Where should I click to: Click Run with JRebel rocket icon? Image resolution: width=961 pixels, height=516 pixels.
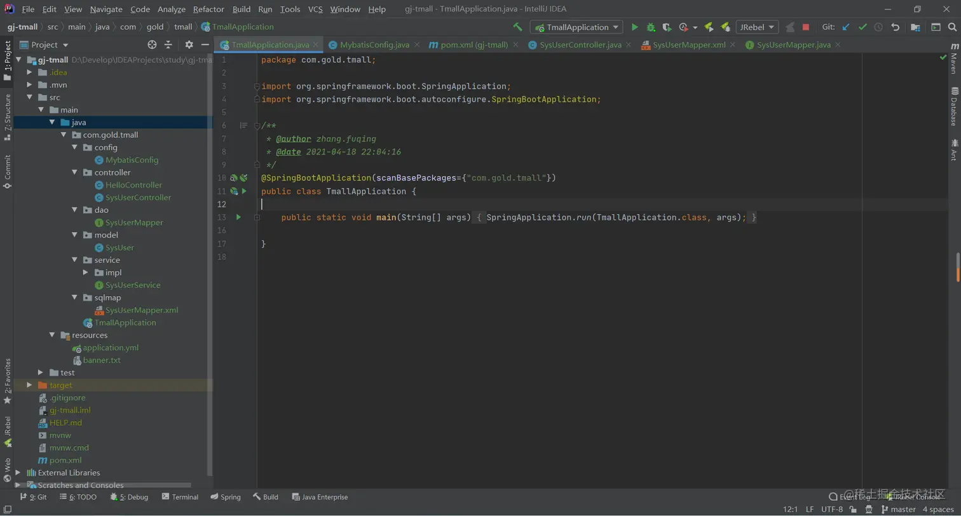pos(709,27)
